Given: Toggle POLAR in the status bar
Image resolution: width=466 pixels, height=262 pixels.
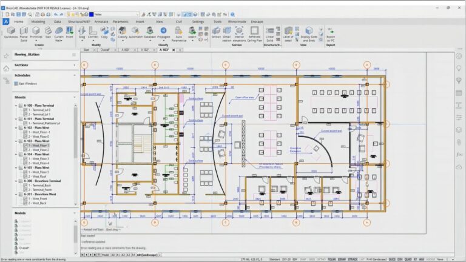Looking at the screenshot, I should 332,260.
